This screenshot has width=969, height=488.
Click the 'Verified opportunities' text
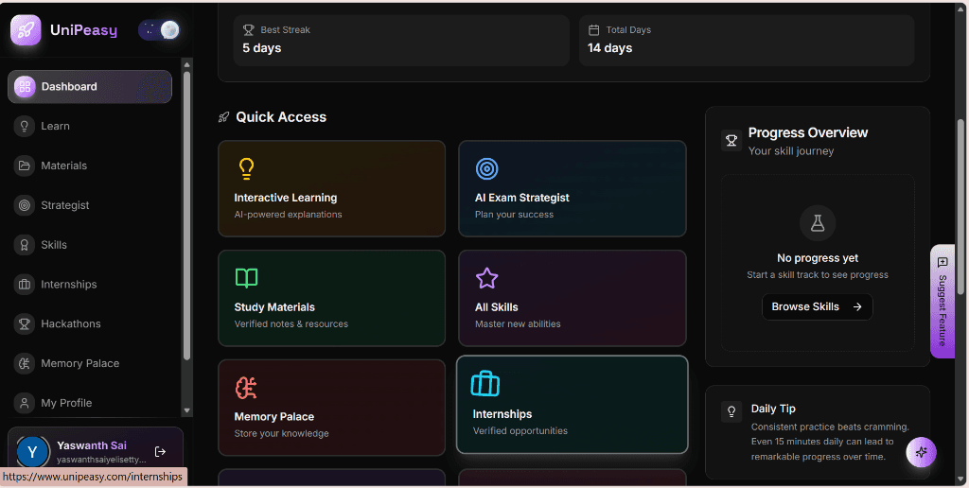click(520, 430)
